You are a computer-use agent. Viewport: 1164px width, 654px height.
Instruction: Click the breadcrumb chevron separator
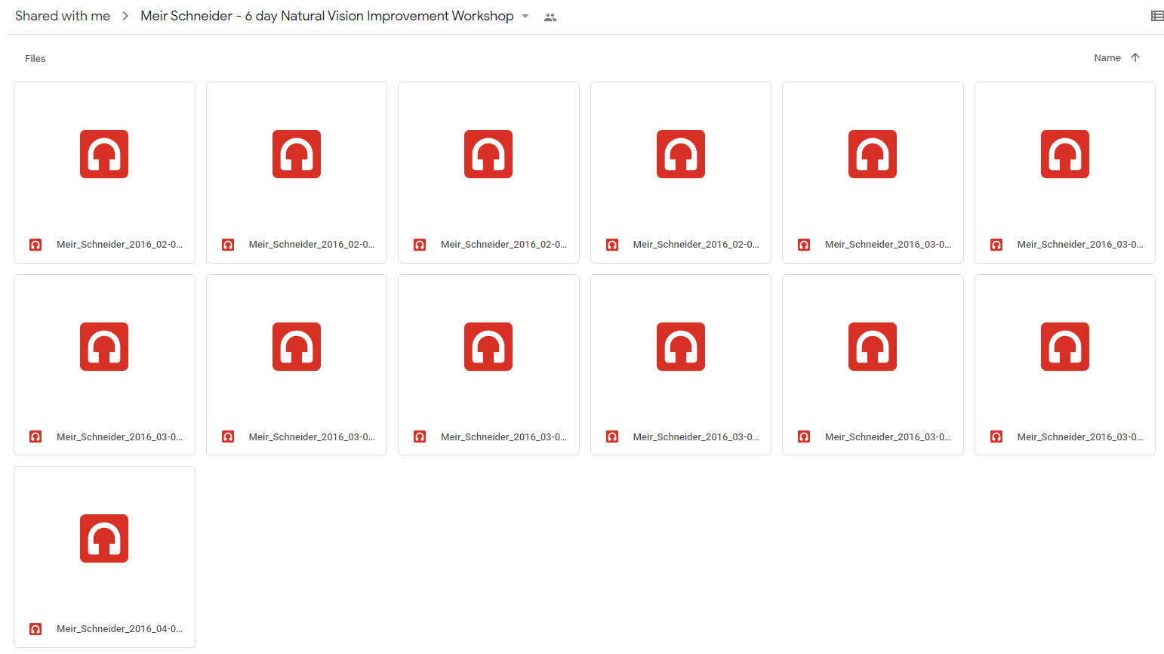coord(125,16)
